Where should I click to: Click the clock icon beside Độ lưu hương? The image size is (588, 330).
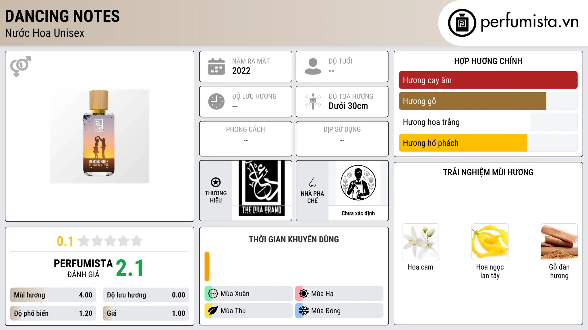click(x=216, y=101)
